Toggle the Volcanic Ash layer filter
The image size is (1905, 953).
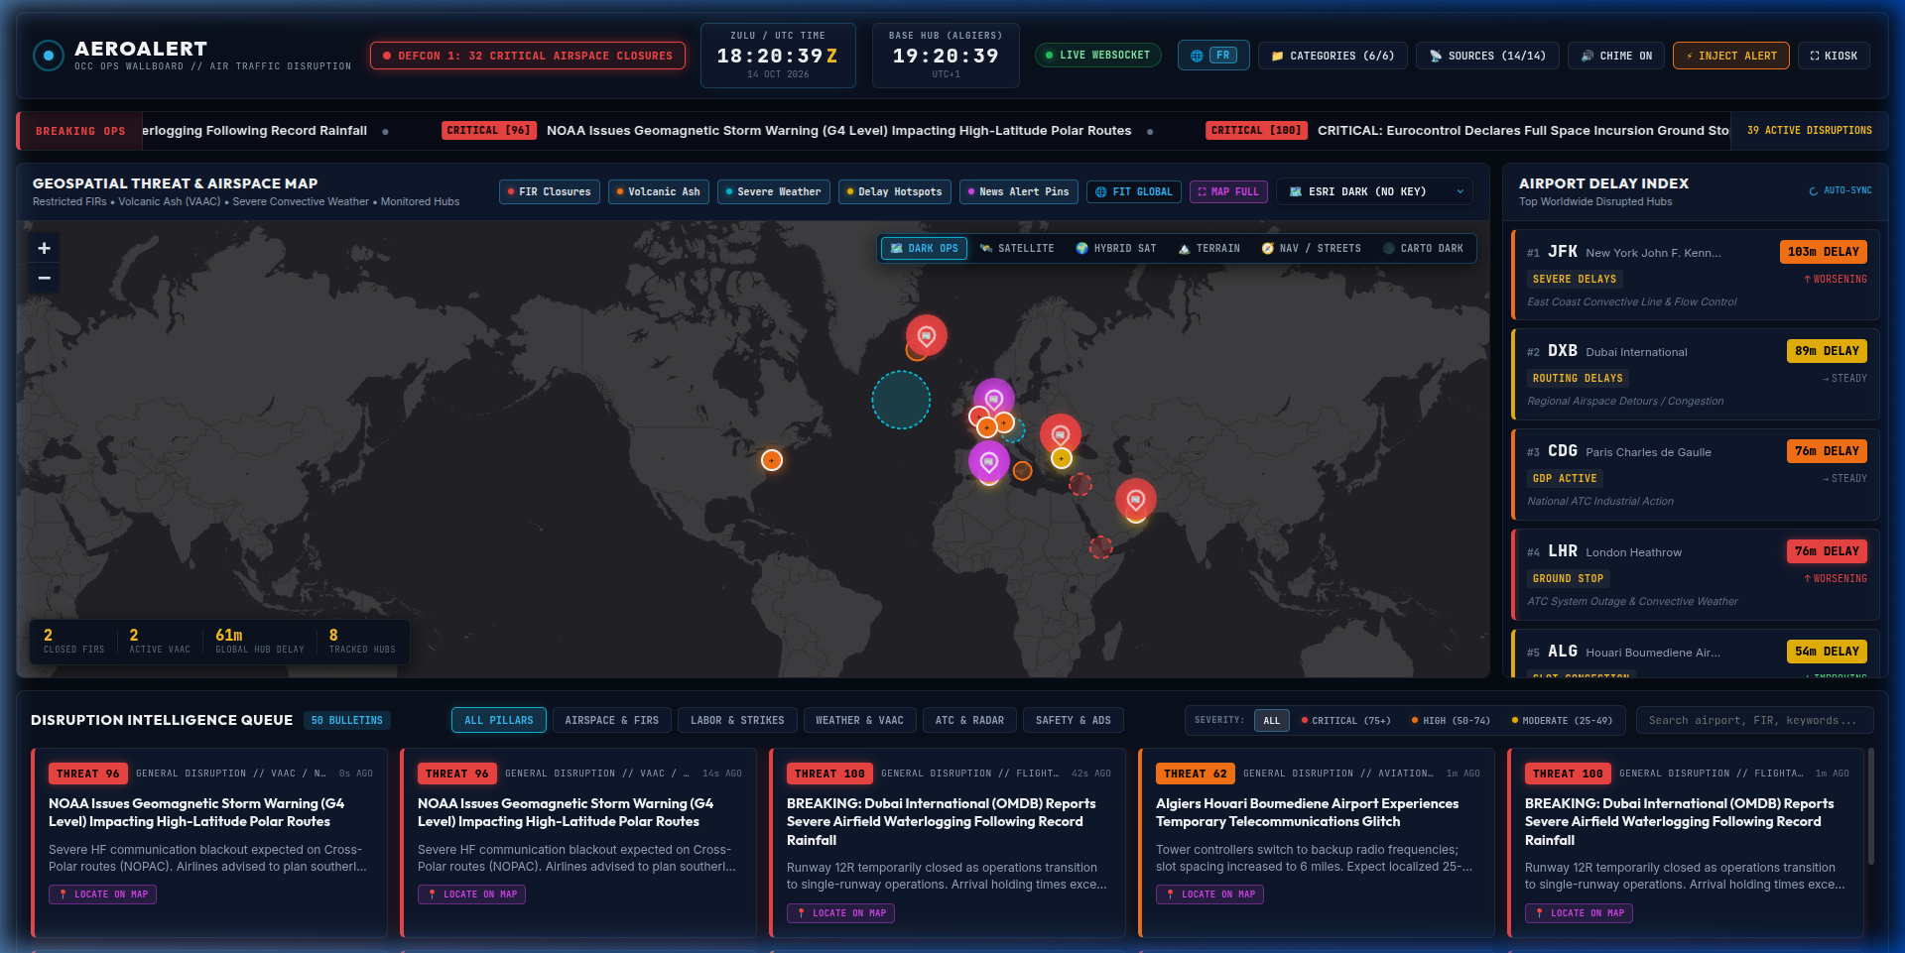[x=658, y=192]
